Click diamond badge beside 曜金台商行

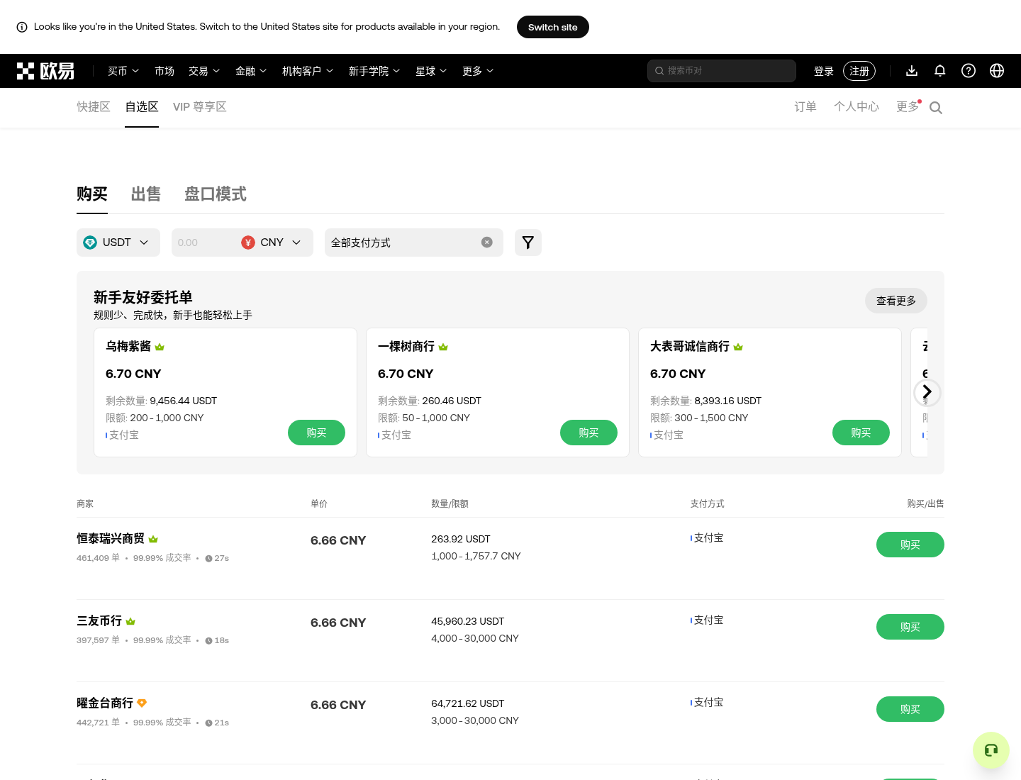pyautogui.click(x=142, y=703)
